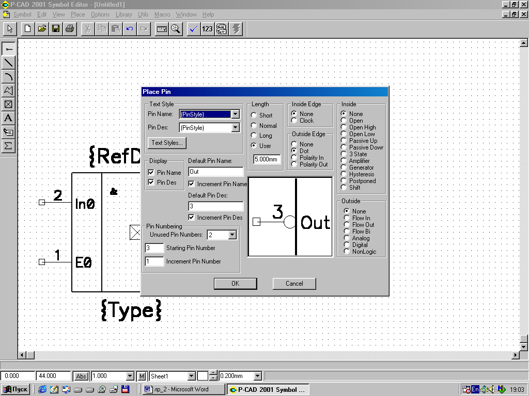Click the M macro record button
The width and height of the screenshot is (529, 396).
(142, 376)
